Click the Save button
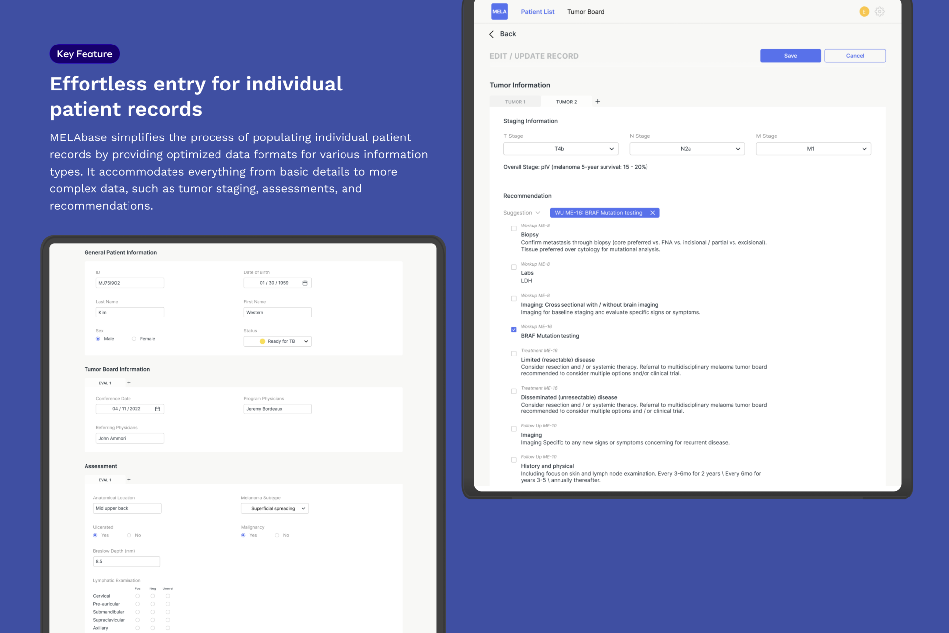949x633 pixels. point(790,56)
